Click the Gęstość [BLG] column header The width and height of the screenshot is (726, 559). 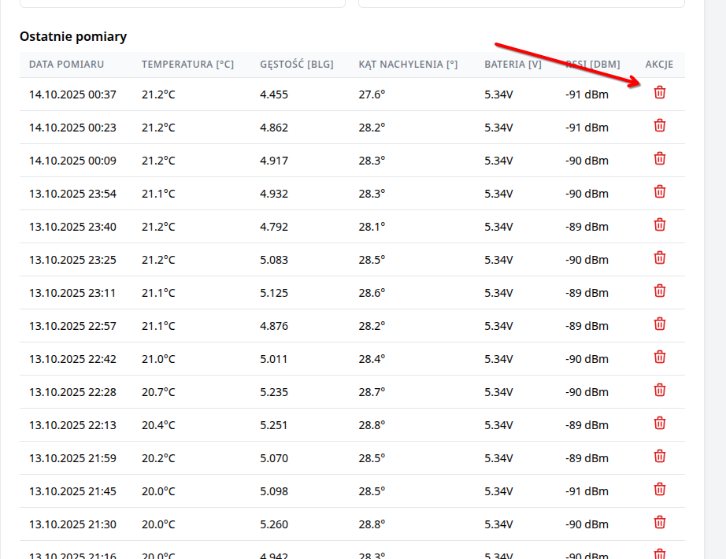[296, 65]
